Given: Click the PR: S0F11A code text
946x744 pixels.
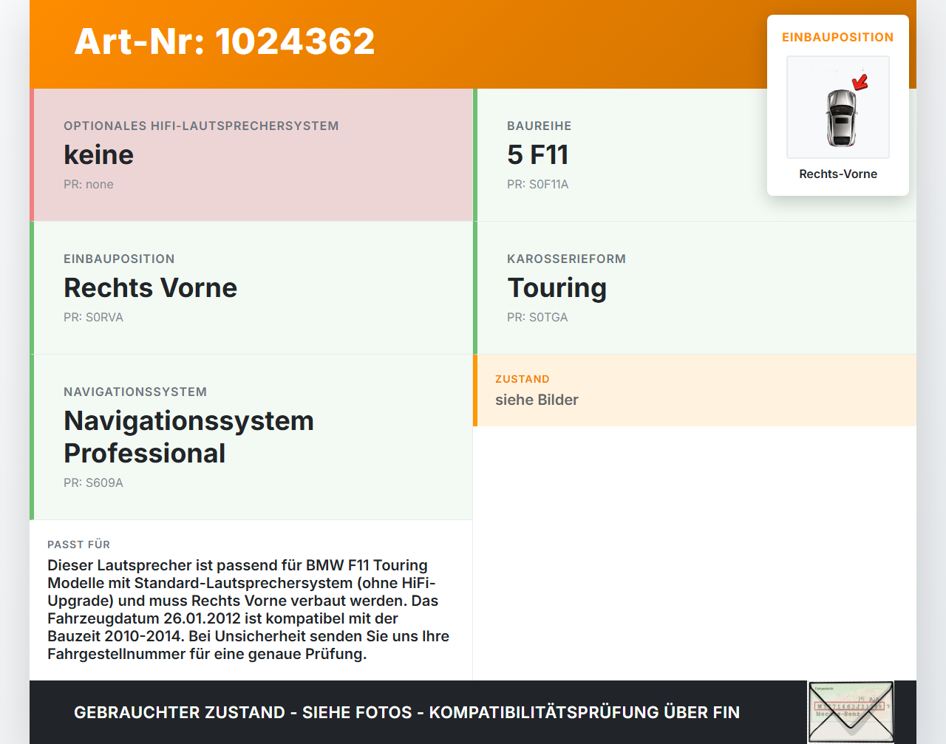Looking at the screenshot, I should pos(538,184).
